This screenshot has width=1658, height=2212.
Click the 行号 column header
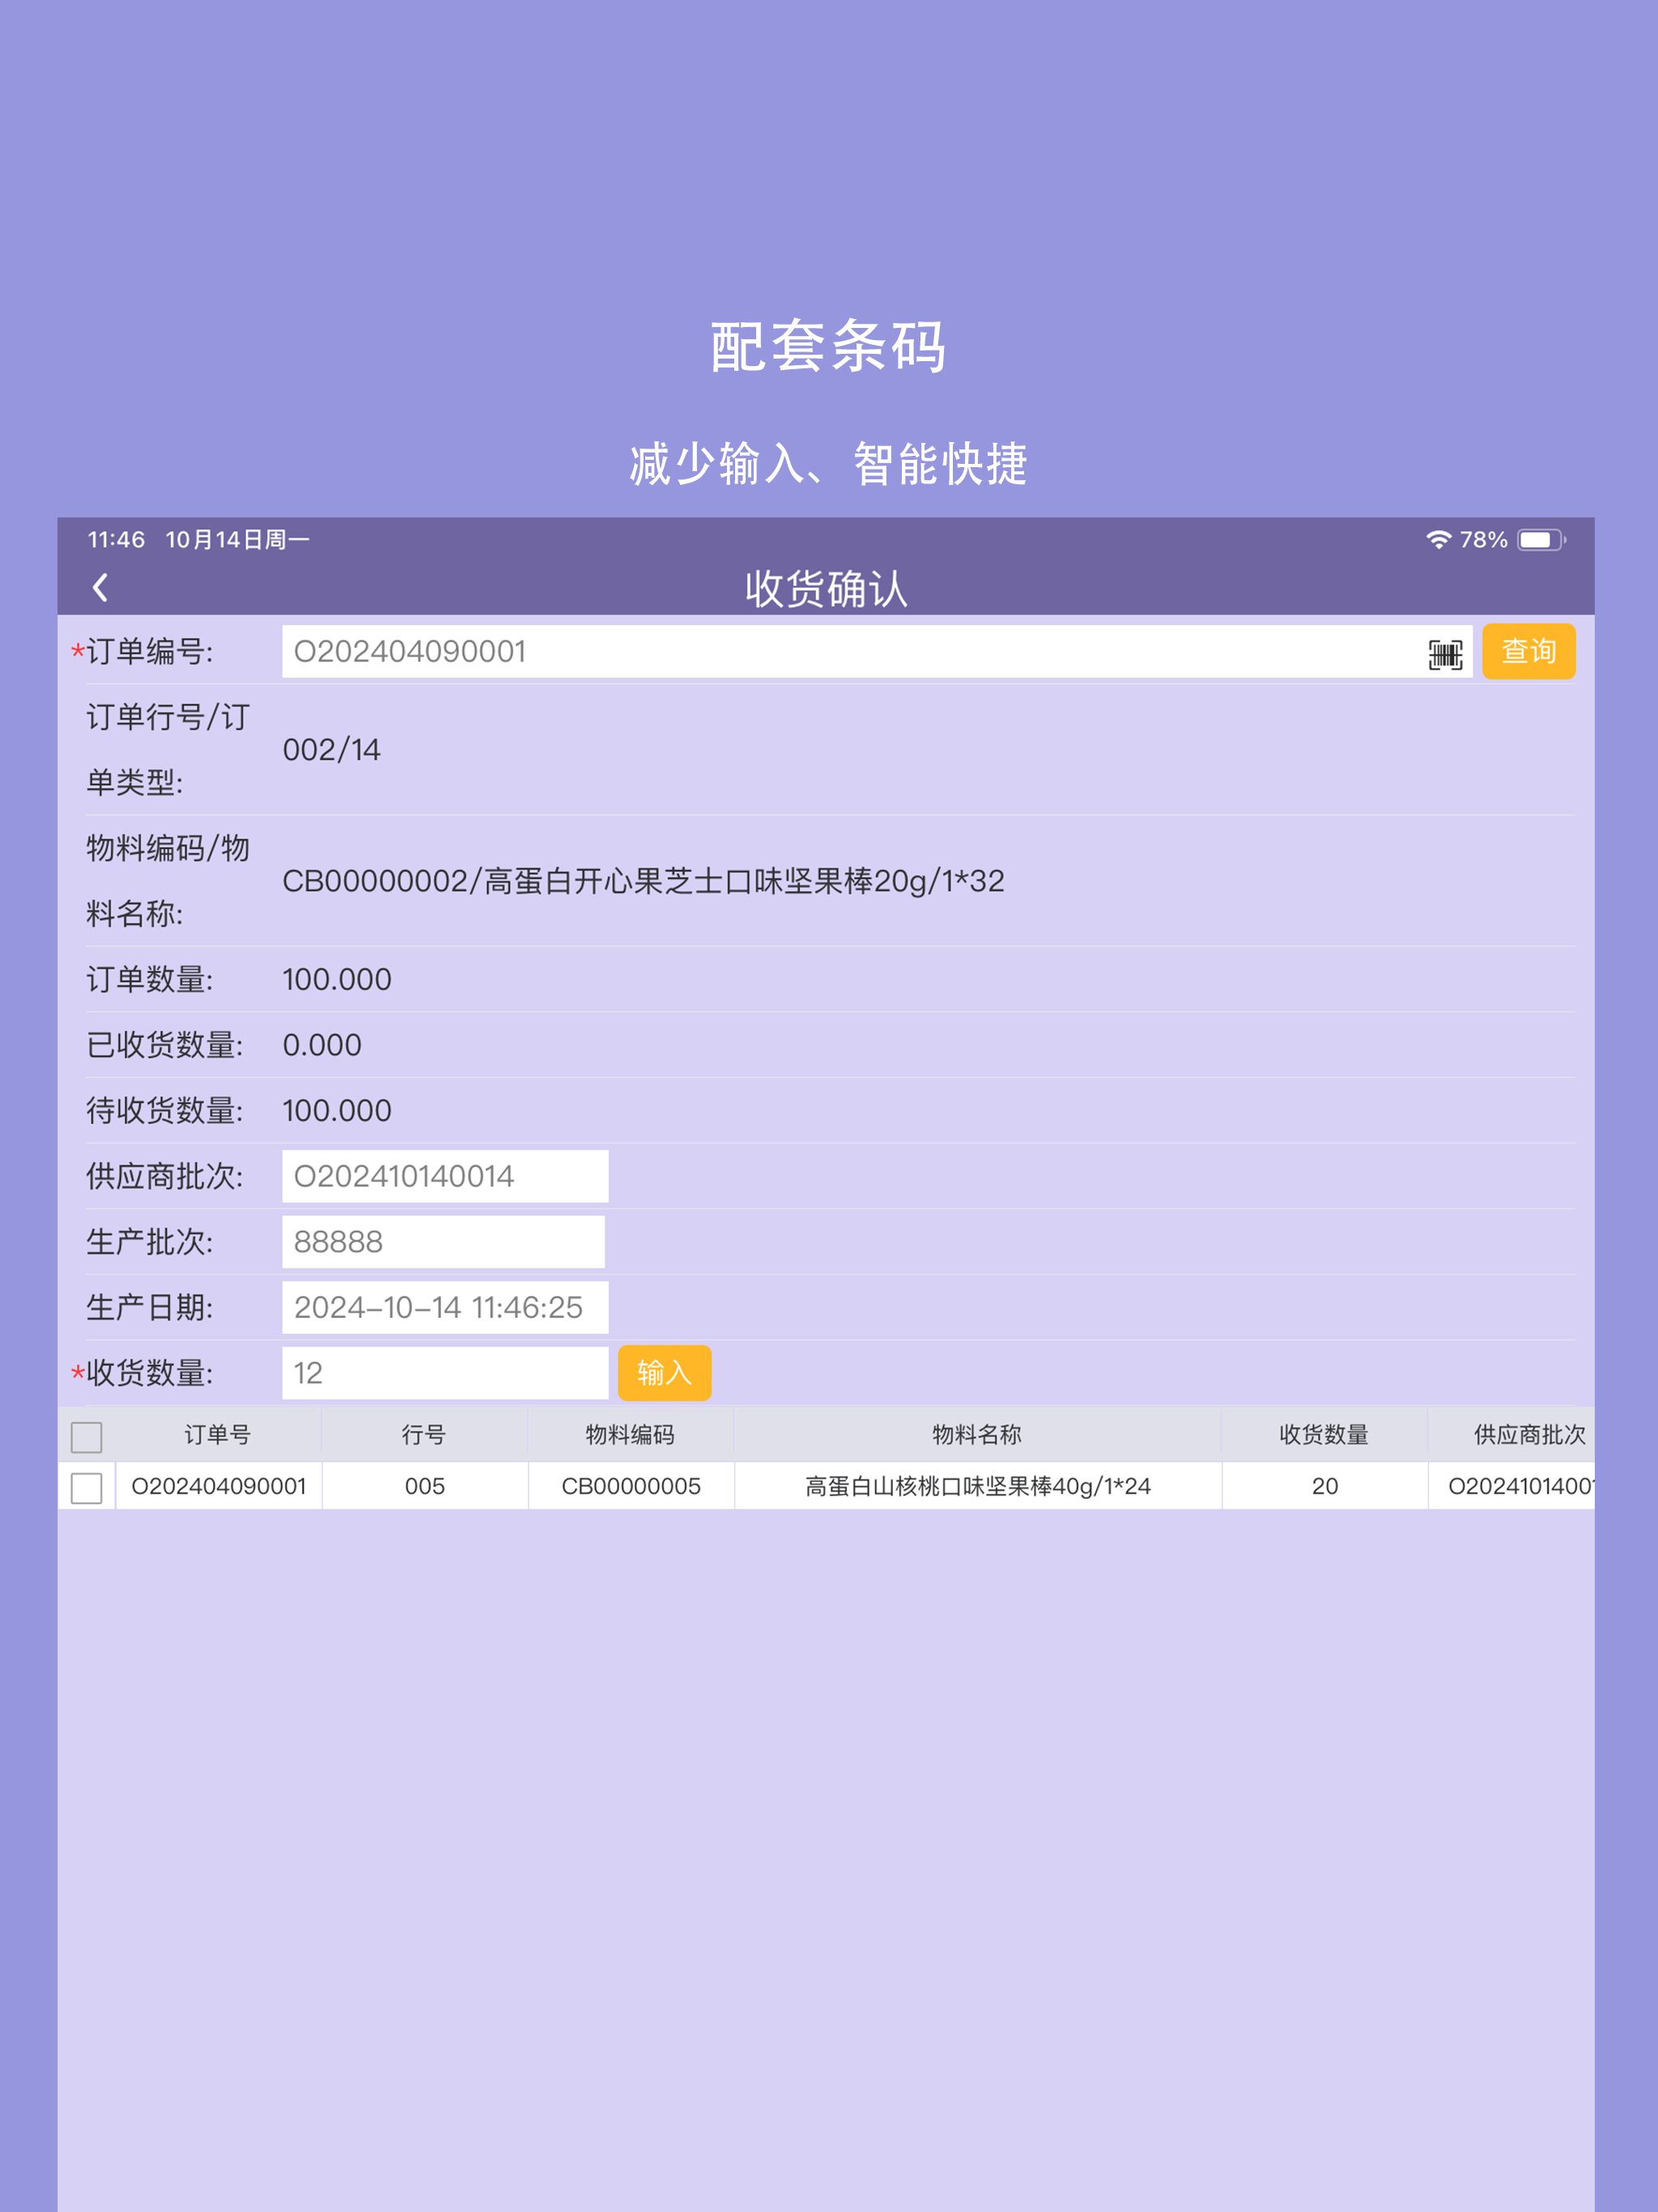[x=424, y=1434]
